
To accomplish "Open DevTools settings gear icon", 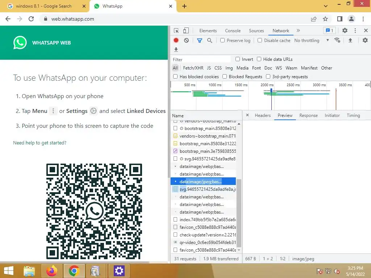I will click(x=345, y=30).
